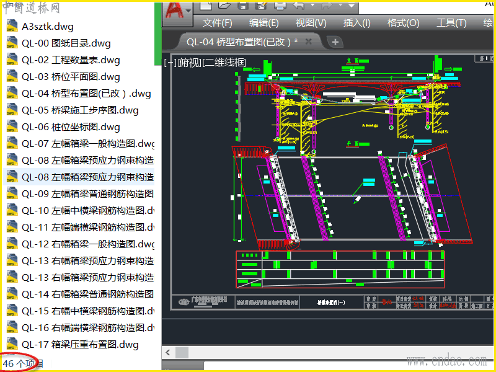Open the 文件(F) menu
Screen dimensions: 496x372
tap(218, 23)
